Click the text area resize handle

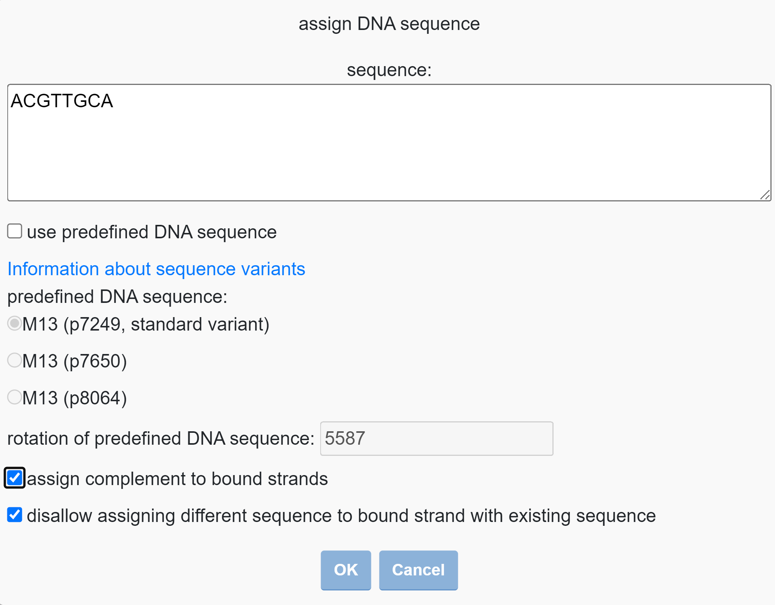tap(765, 195)
